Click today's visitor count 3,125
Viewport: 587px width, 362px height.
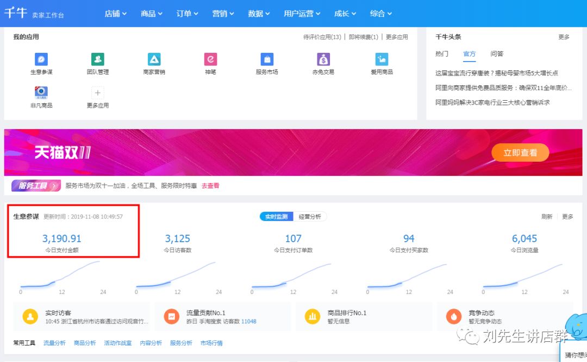(x=177, y=238)
